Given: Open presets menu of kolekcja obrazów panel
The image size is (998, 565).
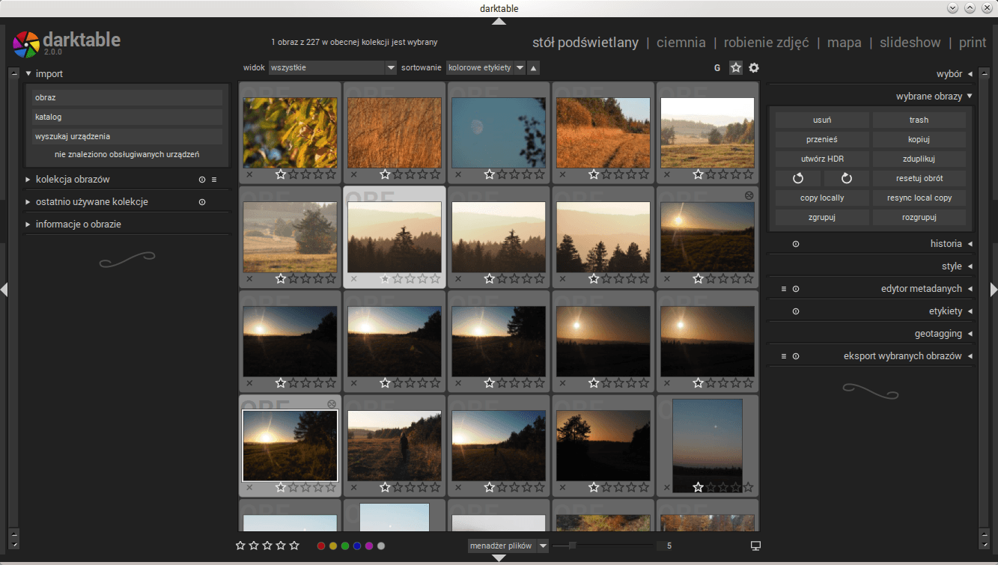Looking at the screenshot, I should tap(214, 180).
